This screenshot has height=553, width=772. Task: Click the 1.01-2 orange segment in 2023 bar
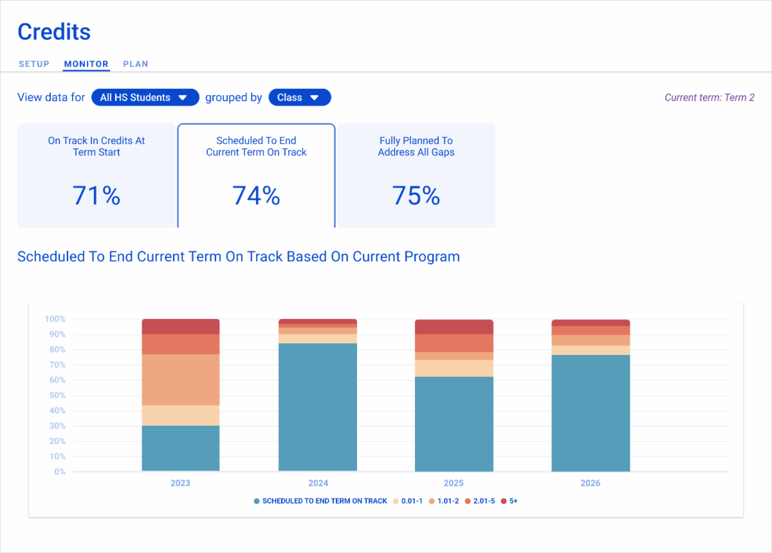[x=180, y=379]
